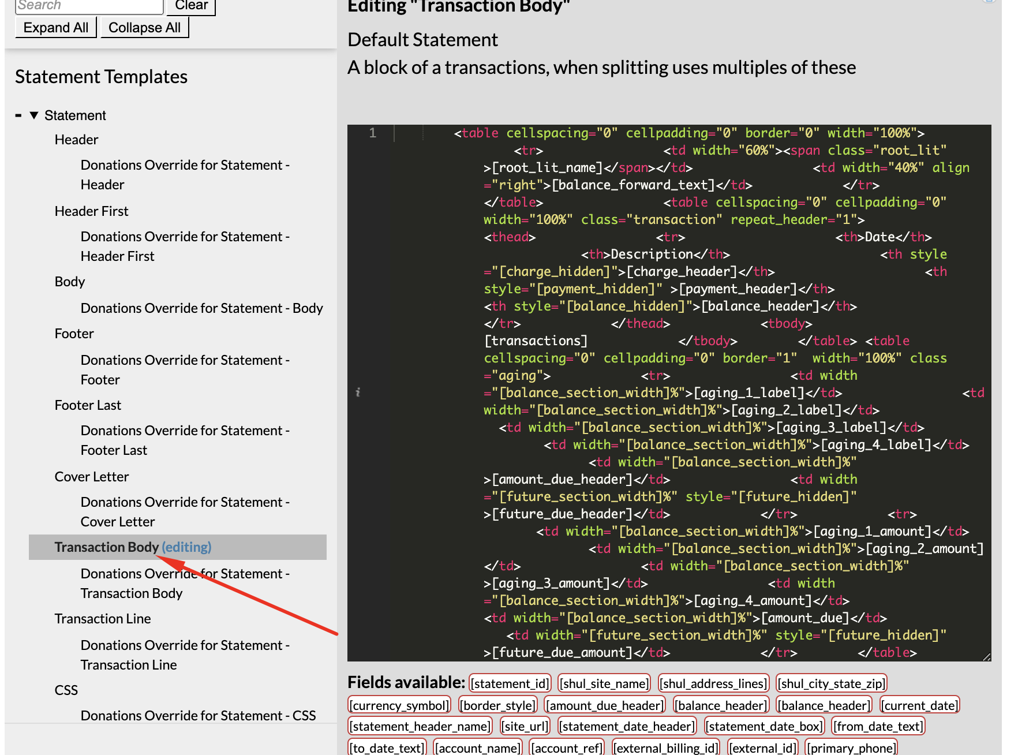Open the Cover Letter template
This screenshot has height=755, width=1033.
point(91,477)
